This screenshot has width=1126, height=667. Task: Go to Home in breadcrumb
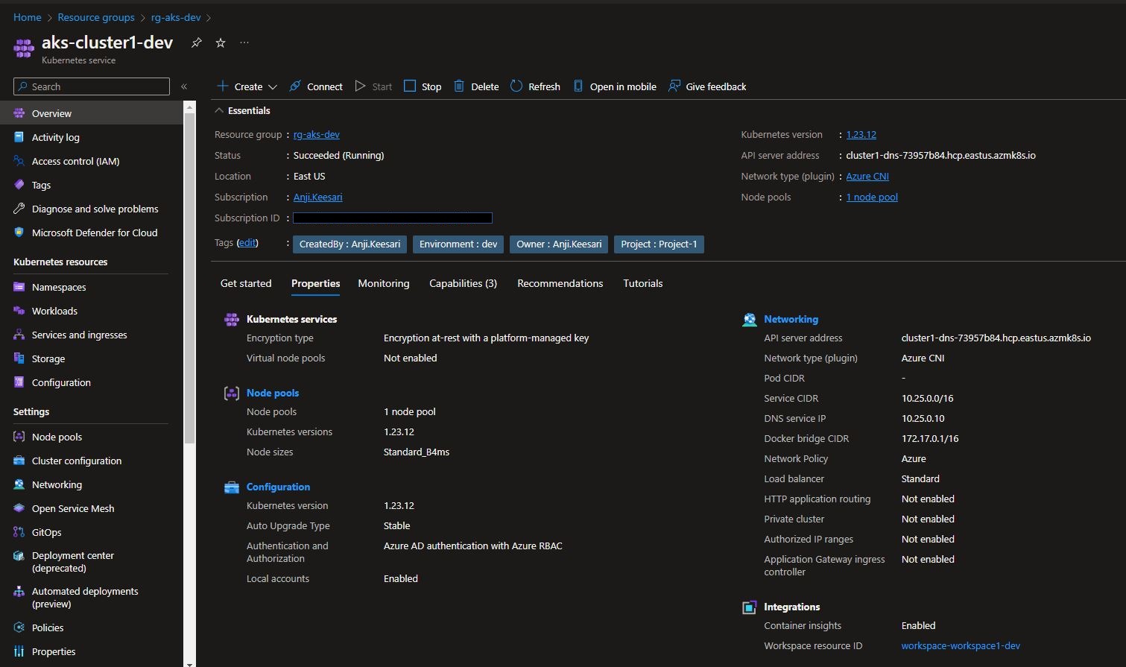[x=28, y=17]
